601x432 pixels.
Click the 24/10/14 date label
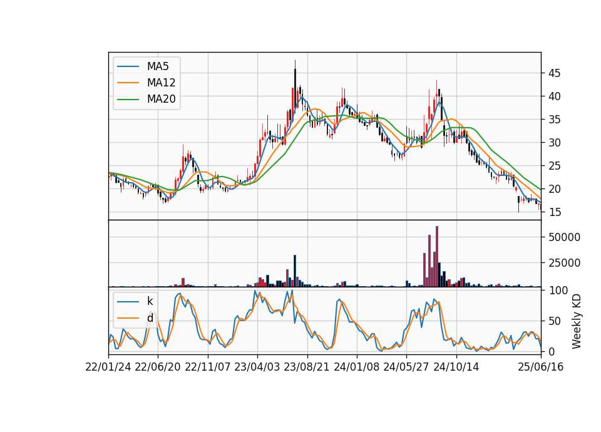coord(456,368)
